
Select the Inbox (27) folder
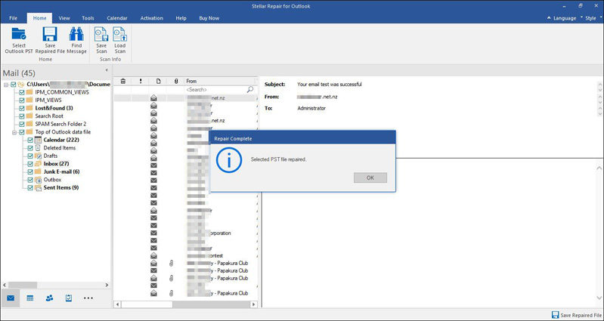(x=56, y=164)
